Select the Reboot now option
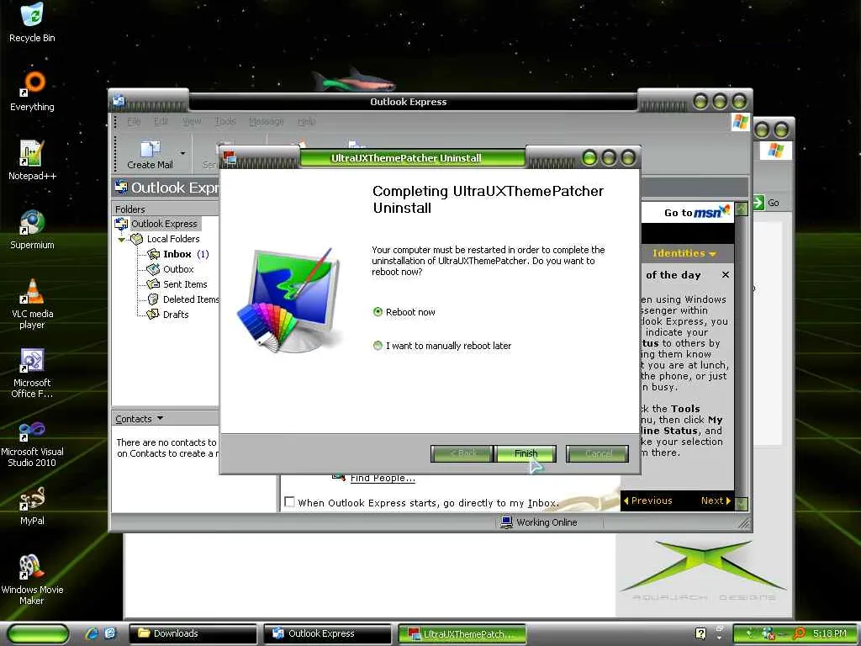The width and height of the screenshot is (861, 646). click(x=378, y=312)
